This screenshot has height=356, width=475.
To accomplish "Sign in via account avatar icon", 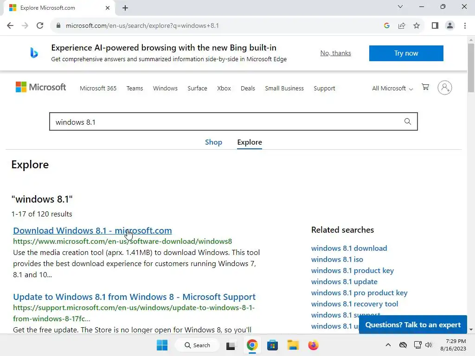I will click(x=445, y=88).
